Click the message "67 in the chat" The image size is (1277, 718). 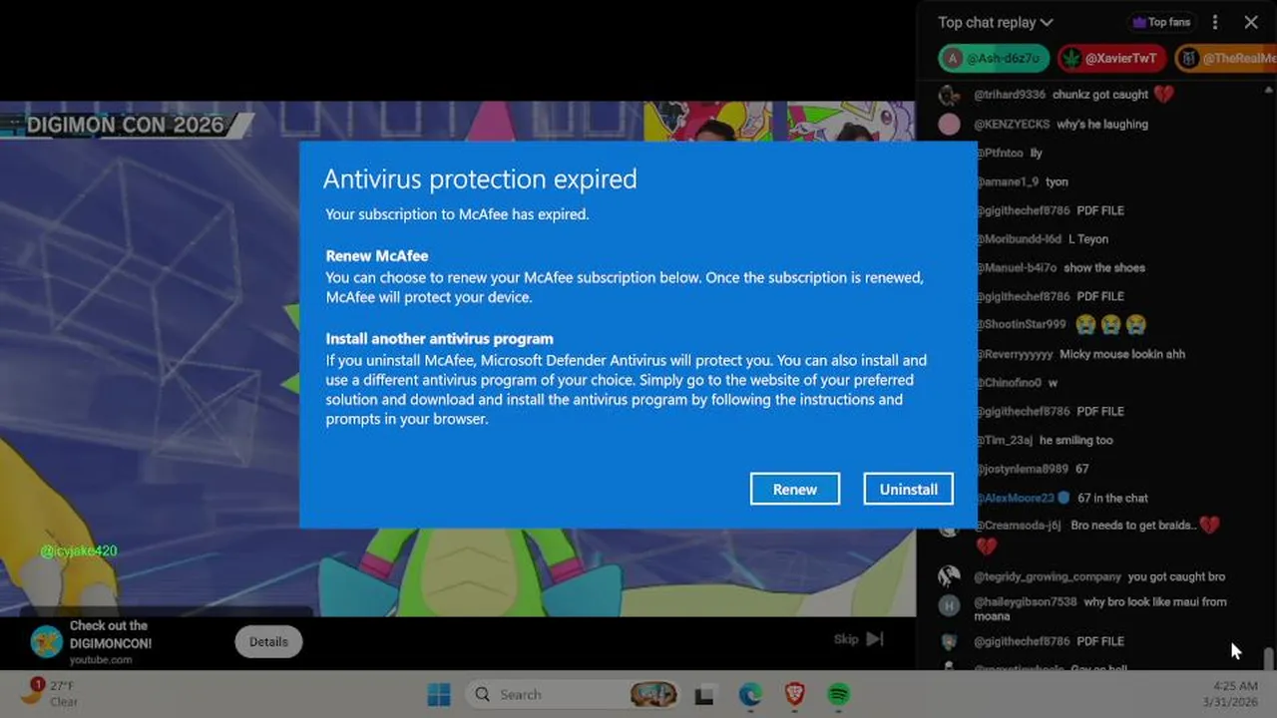point(1112,498)
